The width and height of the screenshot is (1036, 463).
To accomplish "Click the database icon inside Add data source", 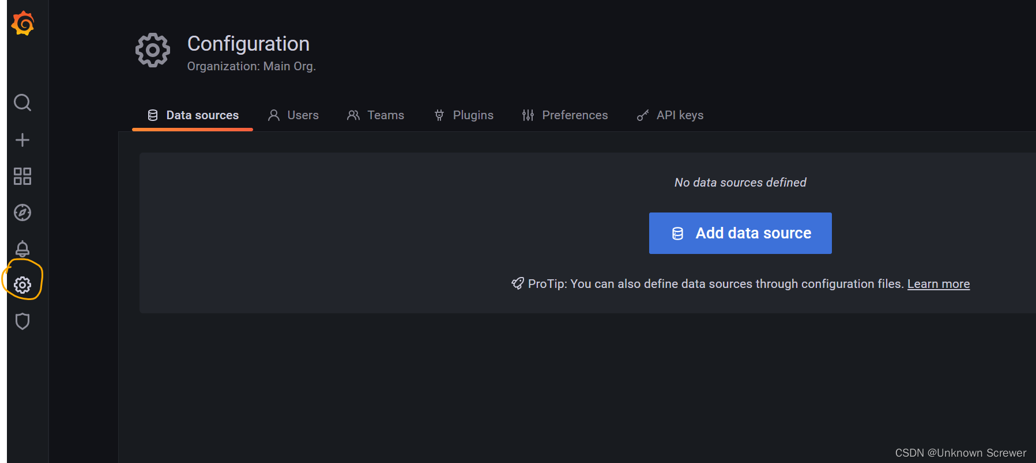I will 678,233.
